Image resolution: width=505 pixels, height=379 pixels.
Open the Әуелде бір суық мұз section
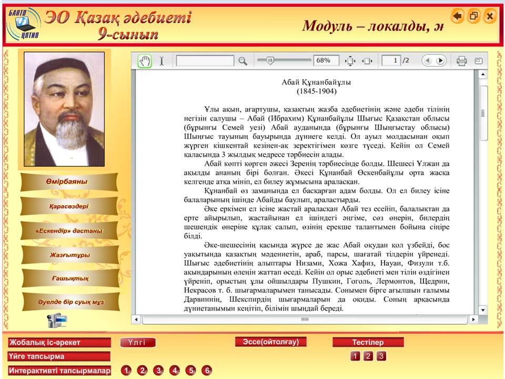click(71, 302)
